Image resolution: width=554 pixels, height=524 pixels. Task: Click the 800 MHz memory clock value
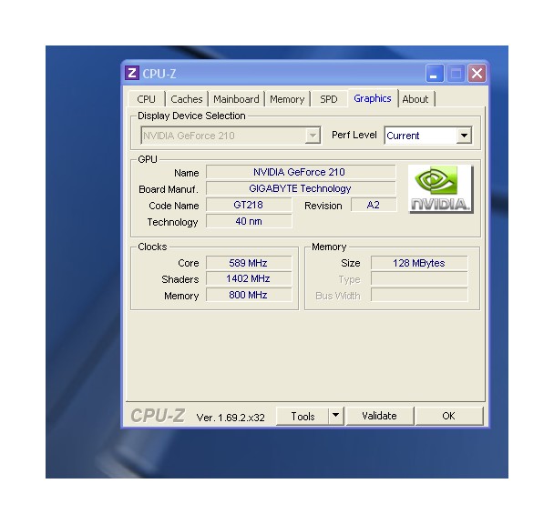pos(249,295)
